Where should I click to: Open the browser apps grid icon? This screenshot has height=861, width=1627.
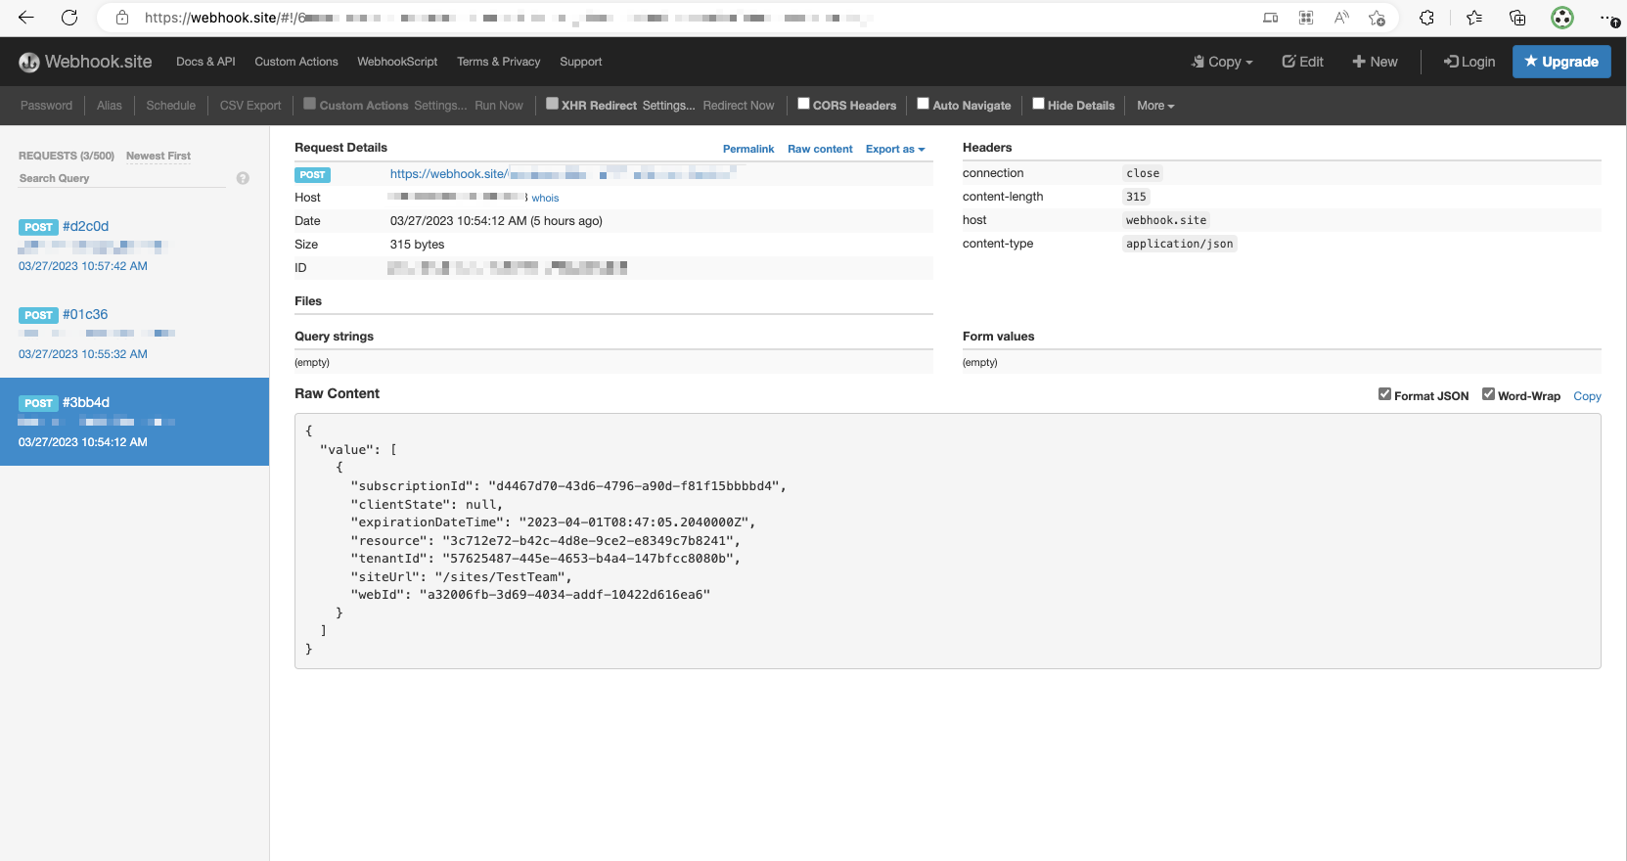coord(1305,18)
